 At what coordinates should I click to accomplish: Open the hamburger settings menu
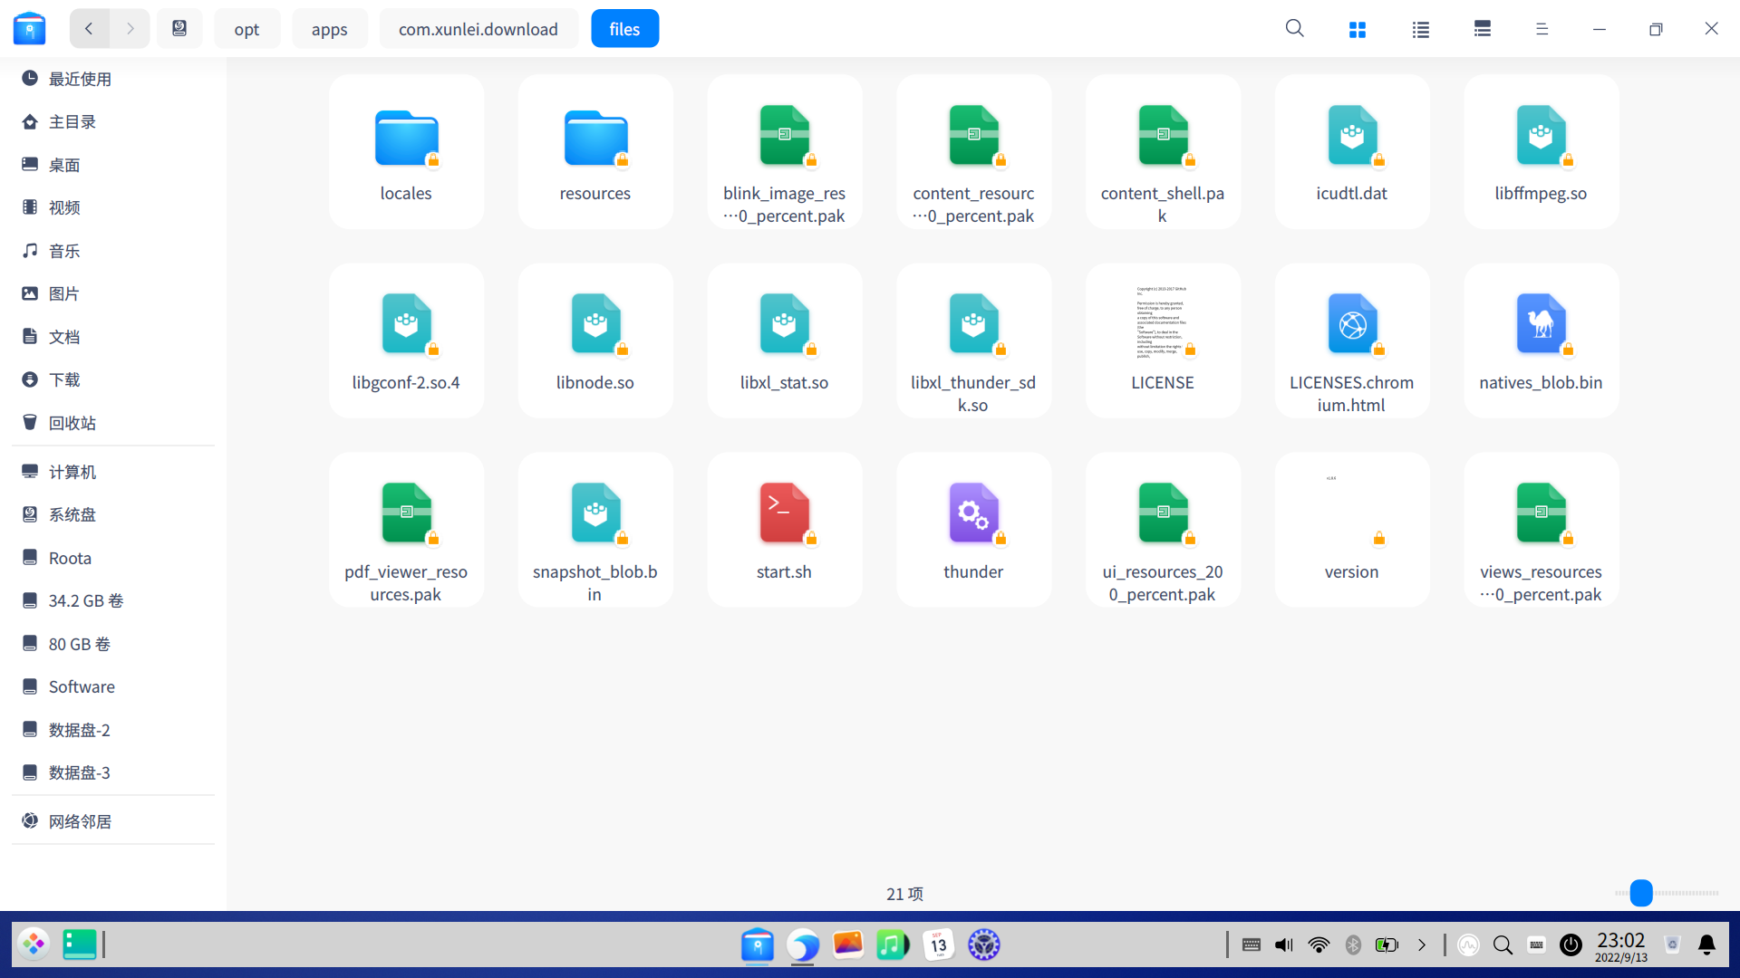coord(1542,29)
